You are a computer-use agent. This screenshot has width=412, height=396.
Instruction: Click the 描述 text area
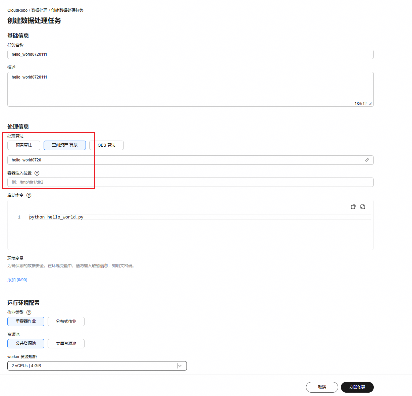coord(191,89)
